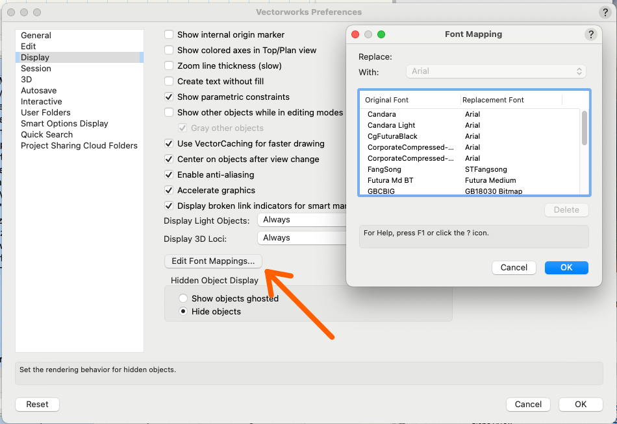The width and height of the screenshot is (617, 424).
Task: Confirm Font Mapping with OK
Action: click(x=566, y=267)
